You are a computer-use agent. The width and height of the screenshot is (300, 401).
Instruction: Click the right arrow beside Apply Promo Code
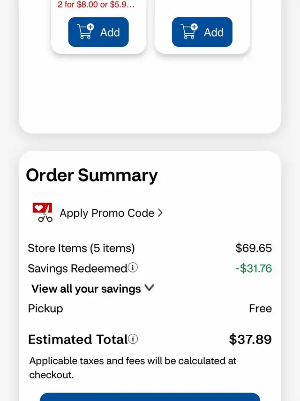(x=160, y=213)
